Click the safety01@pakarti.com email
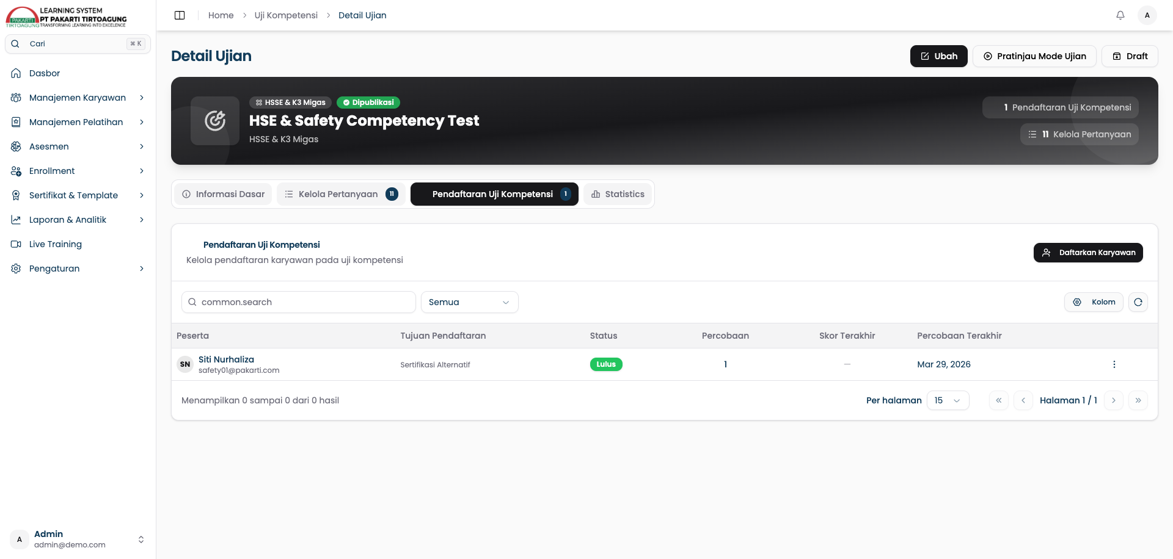This screenshot has width=1173, height=559. coord(239,370)
